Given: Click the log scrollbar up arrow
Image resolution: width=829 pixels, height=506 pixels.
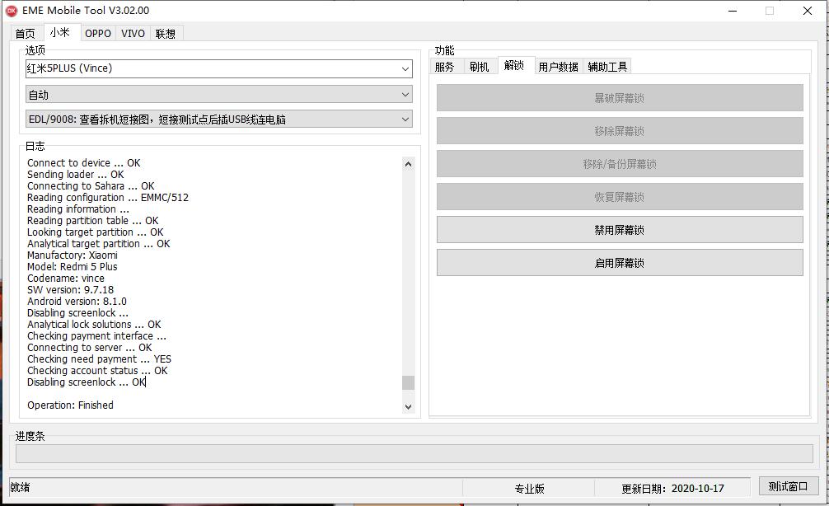Looking at the screenshot, I should tap(408, 164).
